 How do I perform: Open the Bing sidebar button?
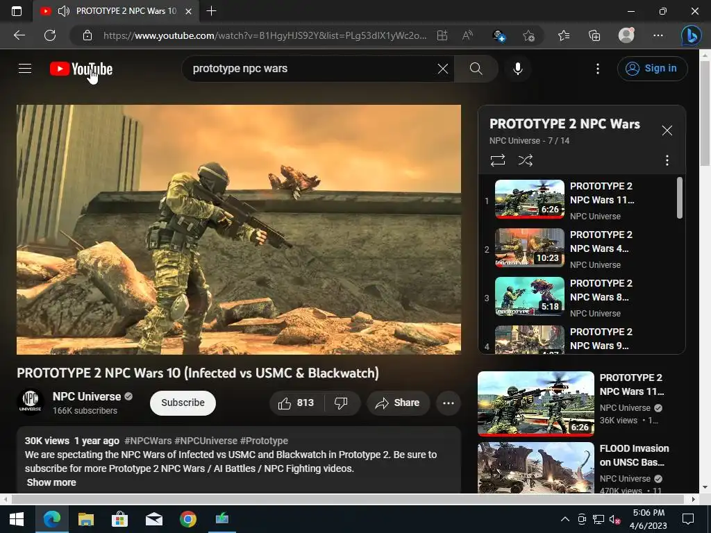pyautogui.click(x=691, y=35)
